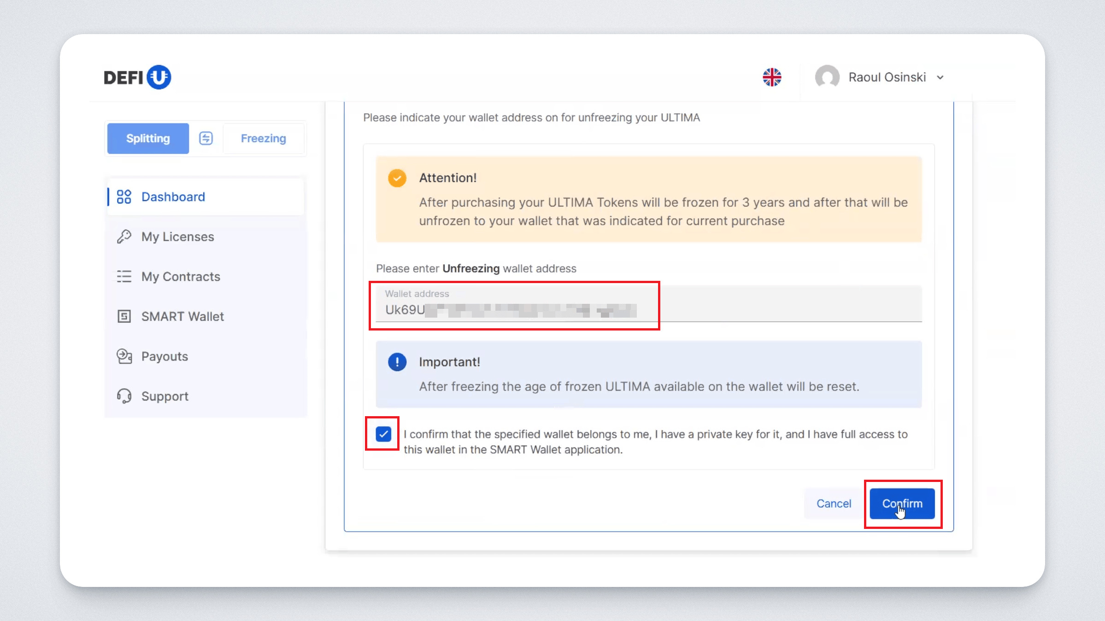Open the Payouts menu item

pos(165,356)
